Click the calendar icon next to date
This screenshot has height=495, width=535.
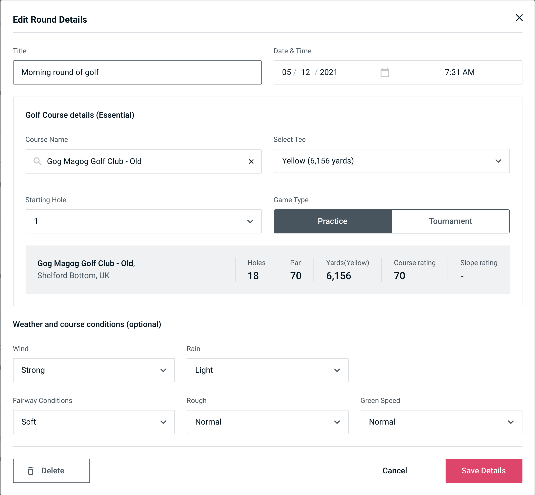(384, 72)
